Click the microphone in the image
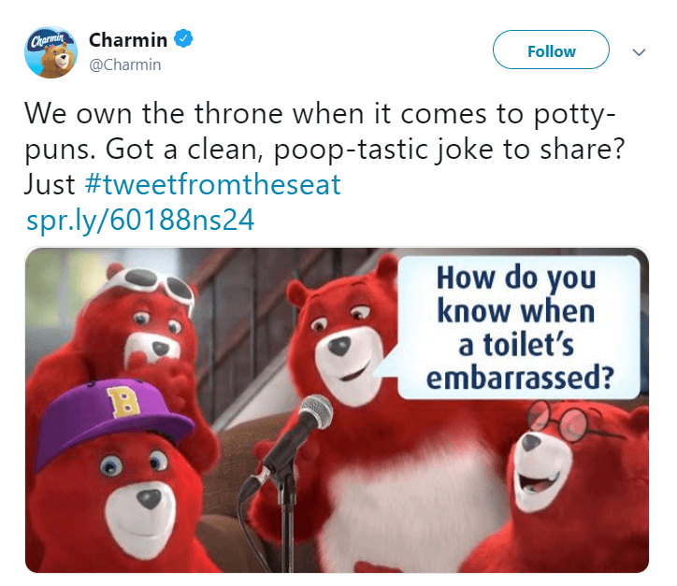This screenshot has width=677, height=586. 314,412
